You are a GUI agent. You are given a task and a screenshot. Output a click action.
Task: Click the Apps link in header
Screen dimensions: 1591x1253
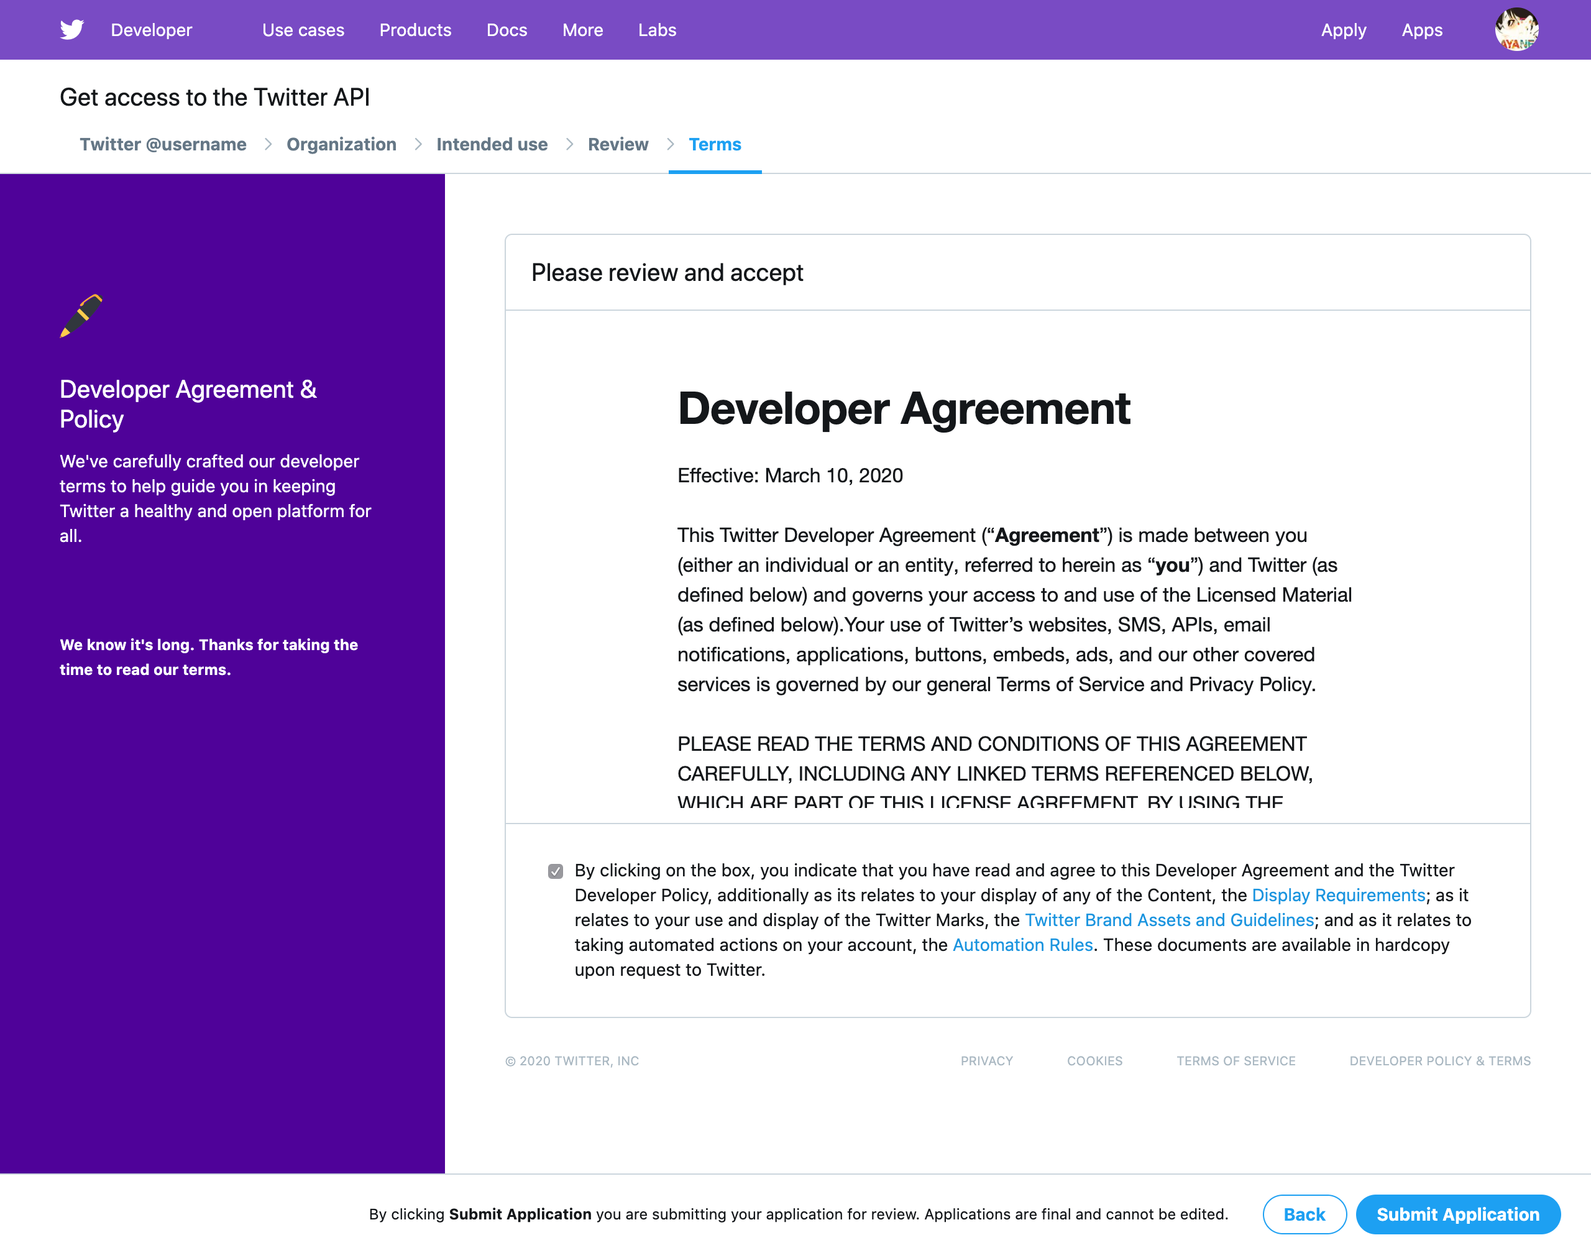(x=1421, y=30)
